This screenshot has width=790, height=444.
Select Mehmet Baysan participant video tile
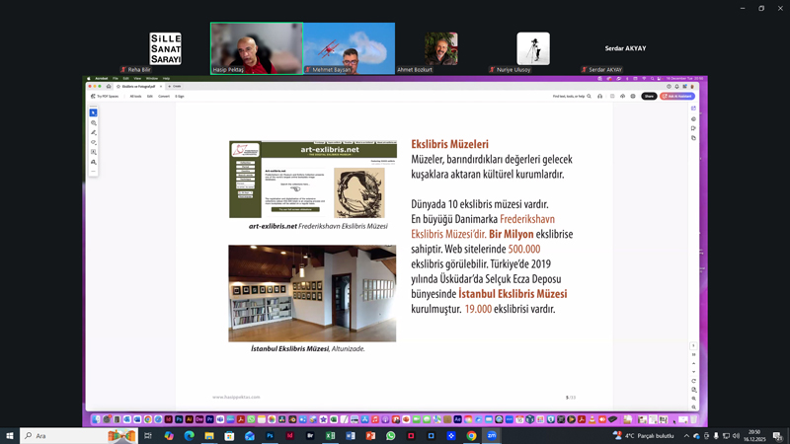click(x=349, y=47)
